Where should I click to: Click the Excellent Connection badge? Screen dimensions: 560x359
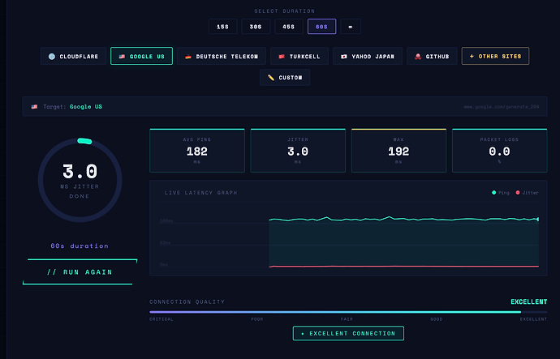click(x=348, y=333)
